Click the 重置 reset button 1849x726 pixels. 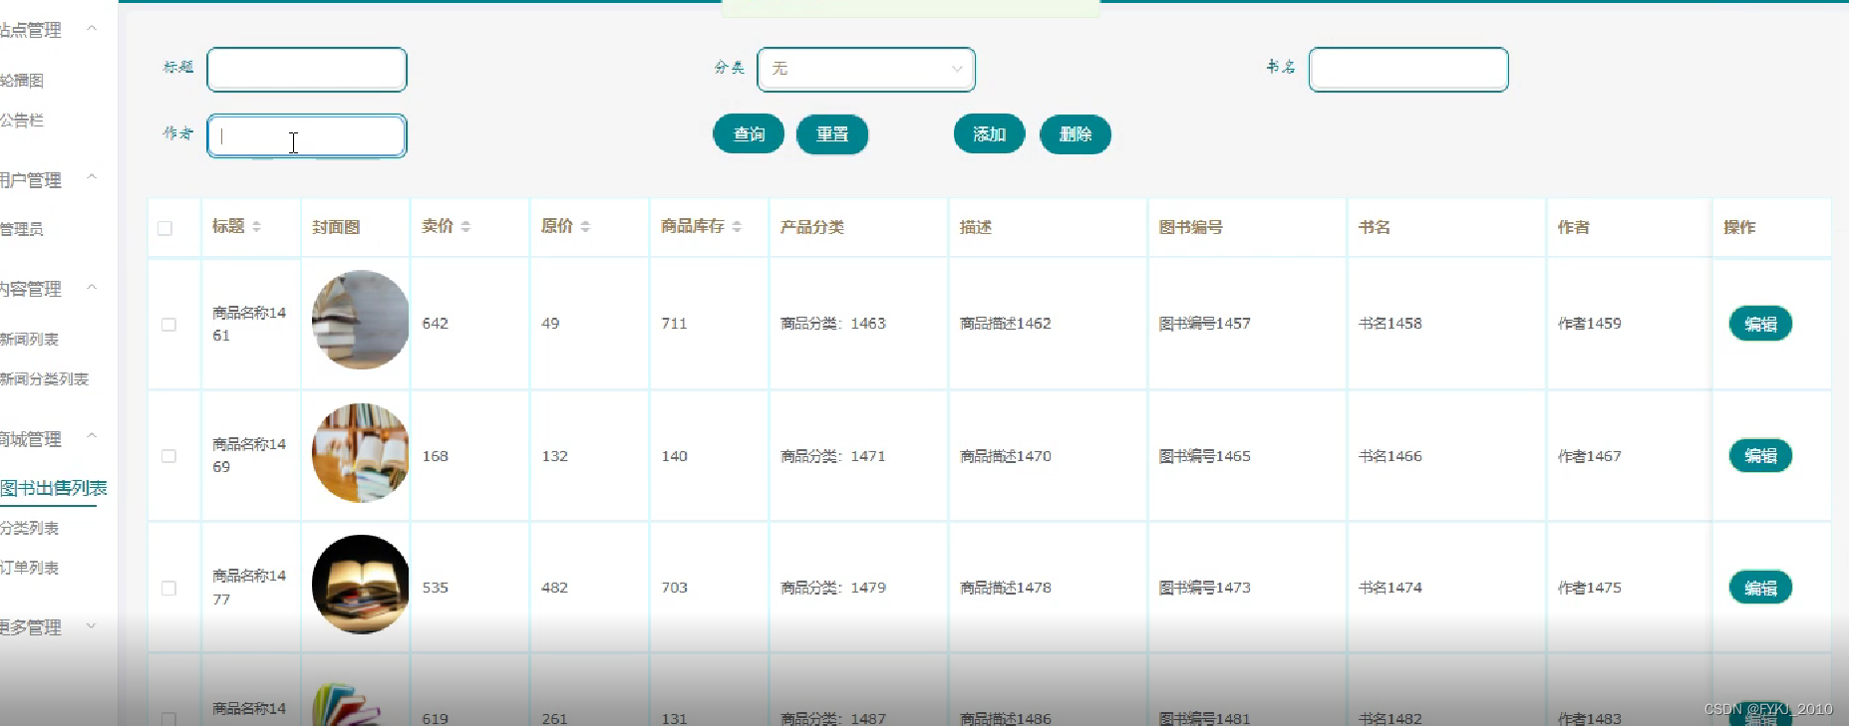click(832, 134)
